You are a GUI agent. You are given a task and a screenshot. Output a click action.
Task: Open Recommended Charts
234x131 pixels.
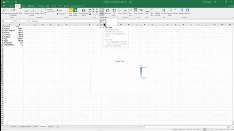[84, 12]
